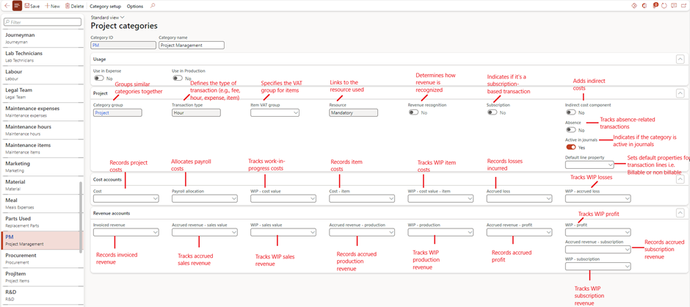Go back using the back arrow
690x307 pixels.
click(6, 6)
